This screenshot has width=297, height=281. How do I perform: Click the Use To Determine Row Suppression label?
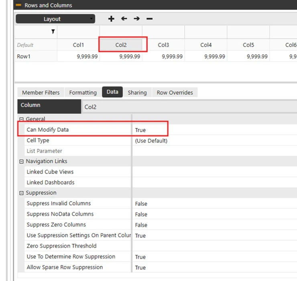[x=71, y=256]
